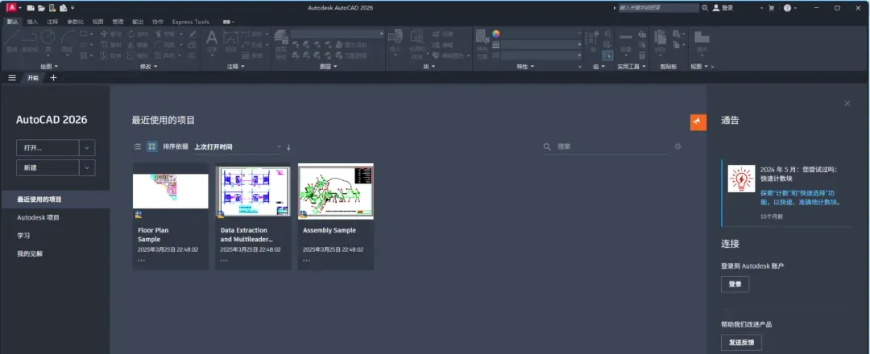Select the Line tool in the ribbon
The width and height of the screenshot is (870, 354).
pyautogui.click(x=11, y=38)
